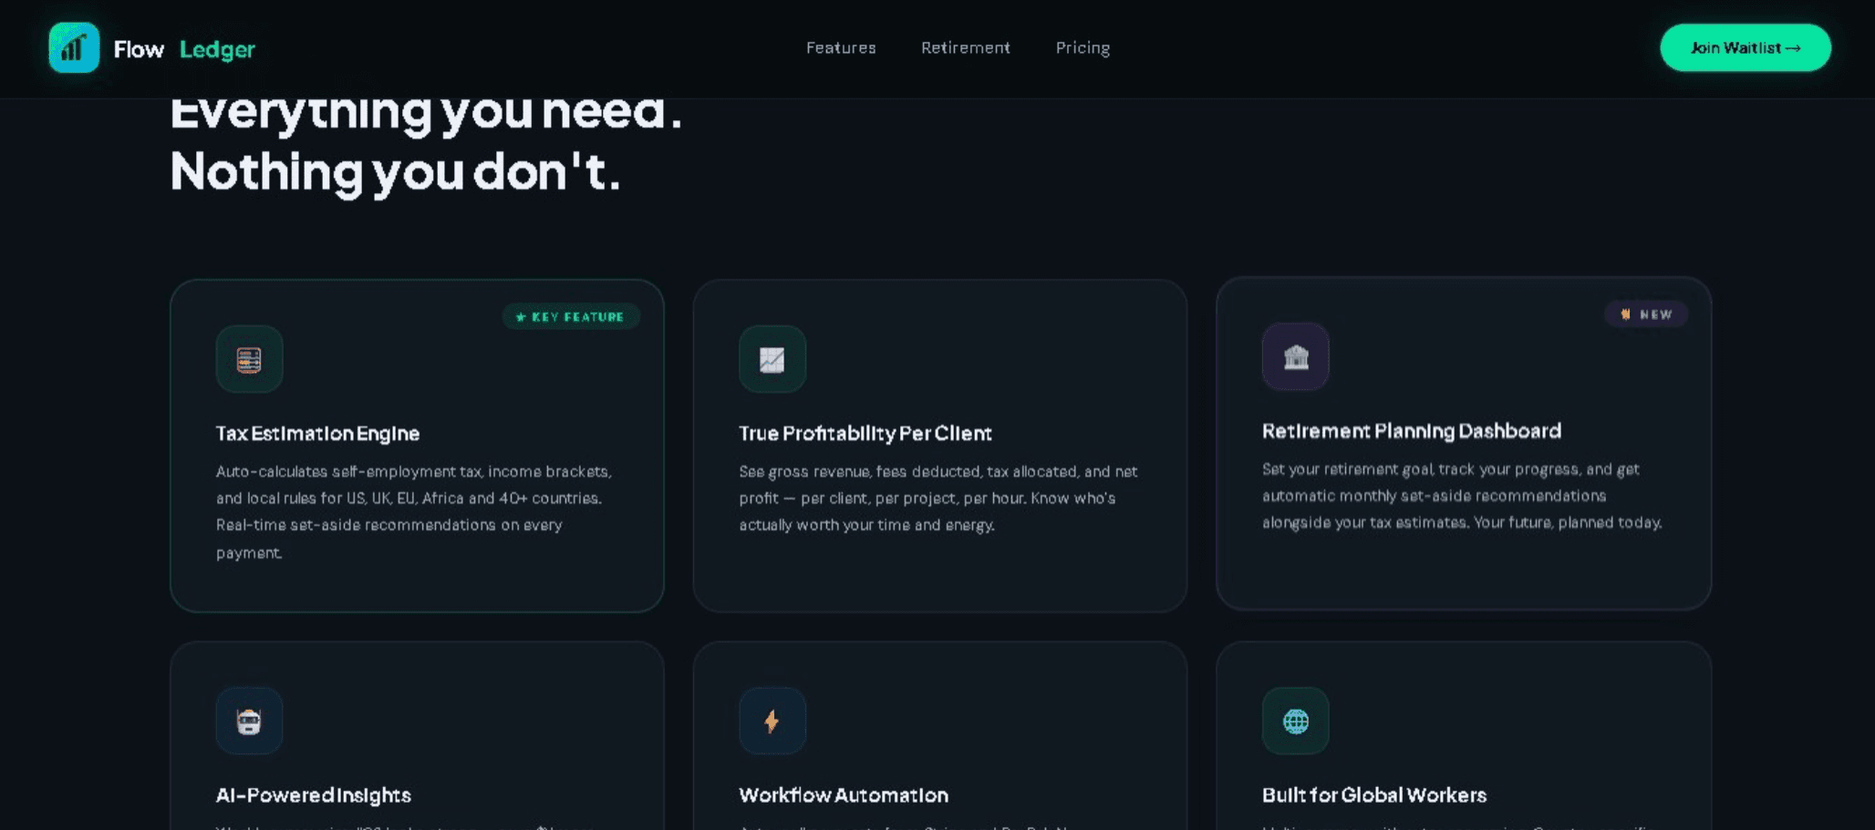Click the crown icon on the NEW badge
The width and height of the screenshot is (1875, 830).
(x=1628, y=313)
